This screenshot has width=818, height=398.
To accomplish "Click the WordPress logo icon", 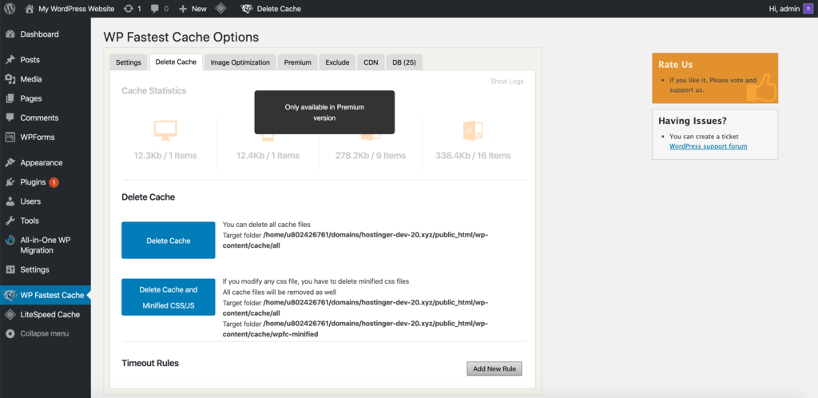I will [x=10, y=9].
